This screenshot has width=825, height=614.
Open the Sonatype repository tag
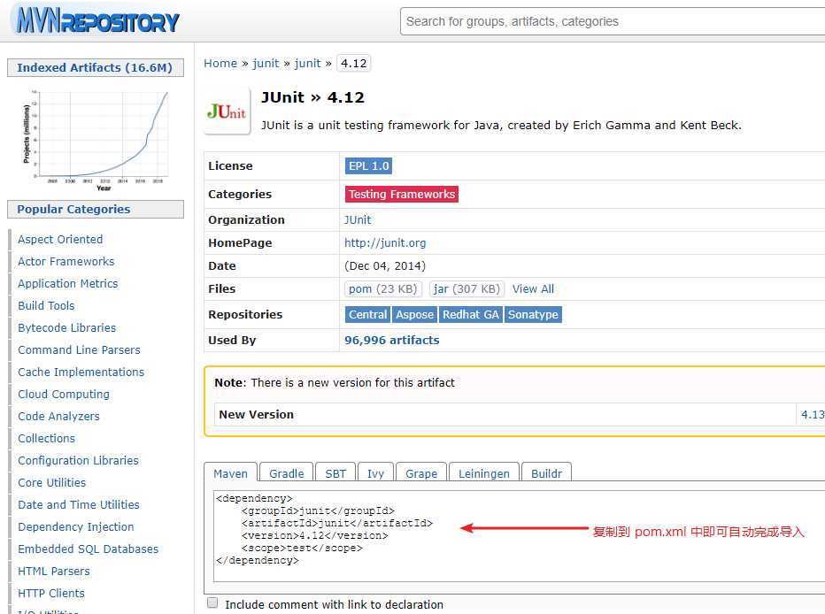(533, 314)
